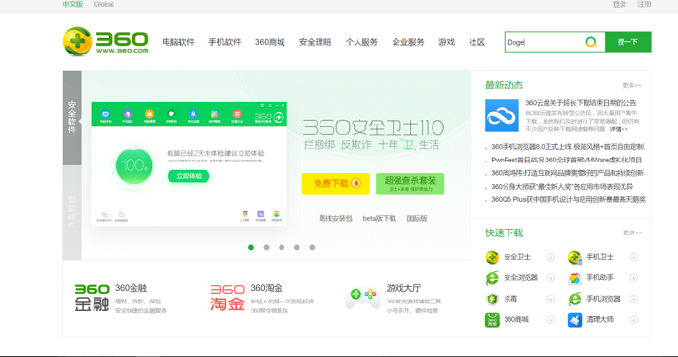Open the 企业服务 menu
This screenshot has height=357, width=678.
[408, 42]
